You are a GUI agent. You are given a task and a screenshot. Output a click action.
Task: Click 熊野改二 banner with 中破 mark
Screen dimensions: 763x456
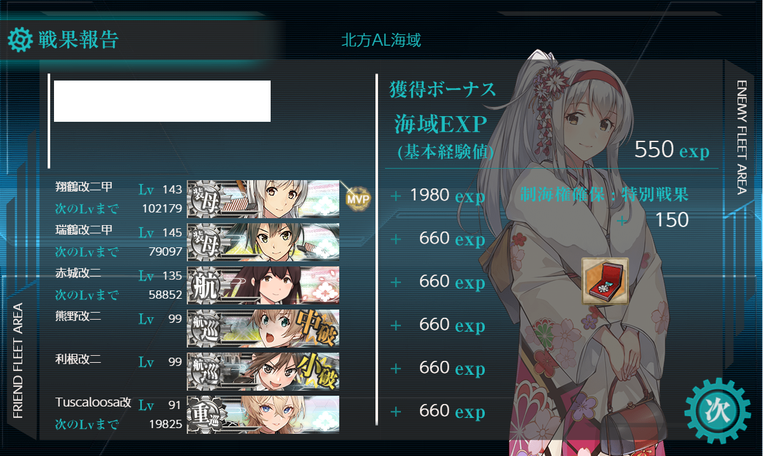pyautogui.click(x=263, y=328)
